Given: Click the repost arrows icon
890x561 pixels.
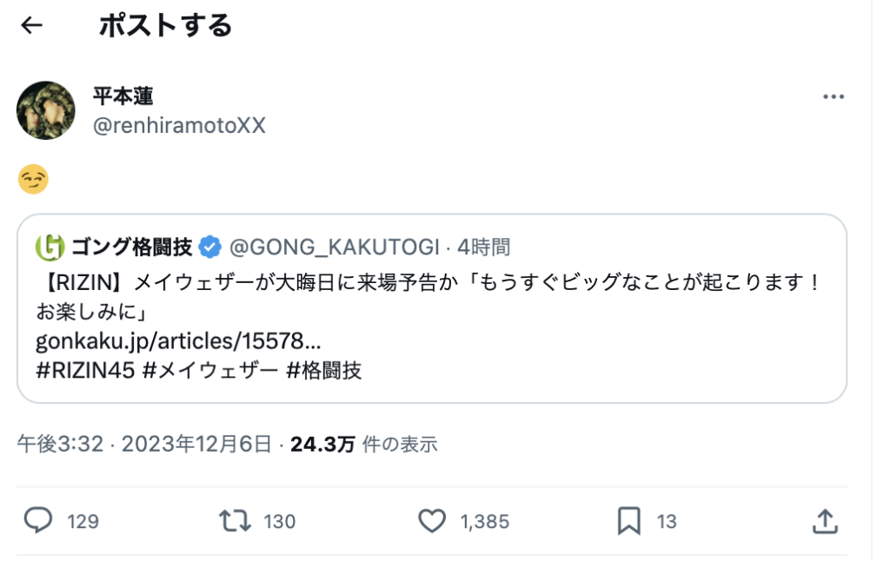Looking at the screenshot, I should pos(235,521).
